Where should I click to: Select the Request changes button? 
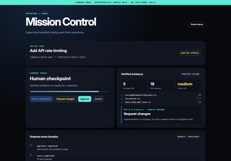[x=65, y=99]
